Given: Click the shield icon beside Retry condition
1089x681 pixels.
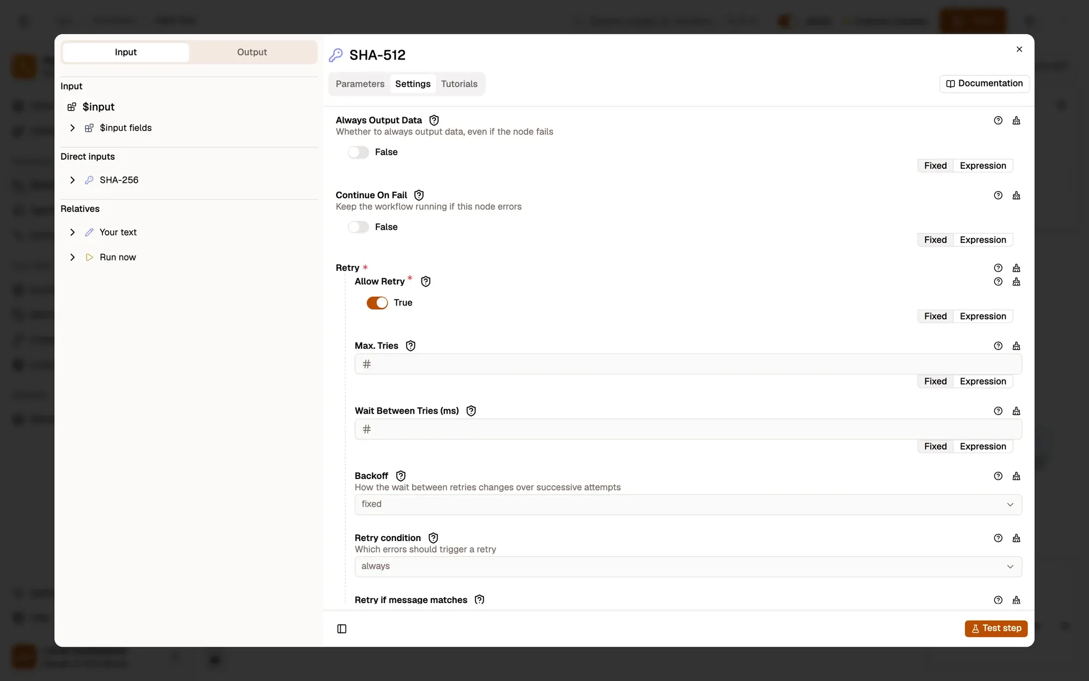Looking at the screenshot, I should click(x=433, y=538).
